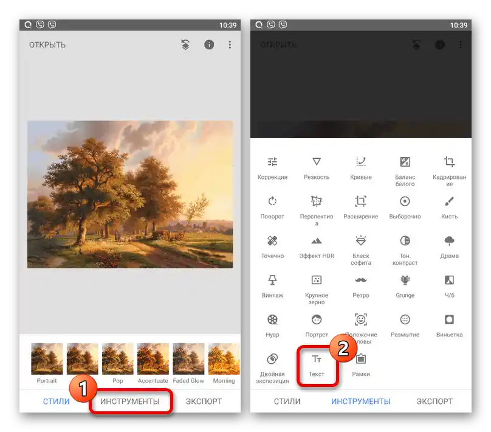491x432 pixels.
Task: Open ЭКСПОРТ tab in right screen
Action: click(x=434, y=402)
